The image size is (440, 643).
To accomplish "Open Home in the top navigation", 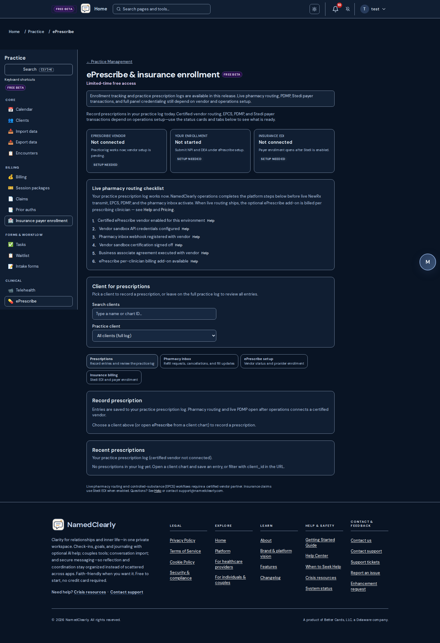I will click(x=101, y=9).
